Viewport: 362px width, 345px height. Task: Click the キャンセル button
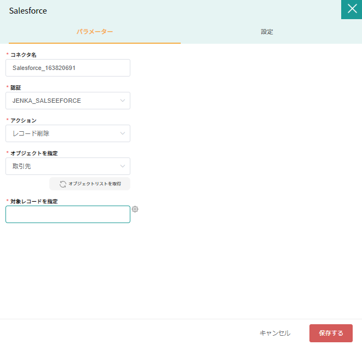coord(275,333)
